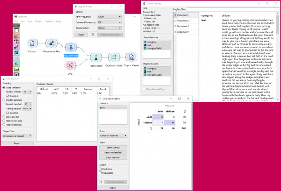Open the Training set size dropdown
281x191 pixels.
click(x=28, y=109)
